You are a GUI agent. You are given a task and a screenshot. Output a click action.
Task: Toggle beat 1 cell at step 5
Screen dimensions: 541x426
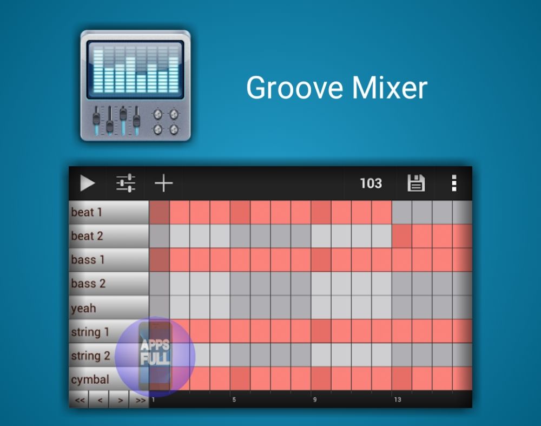click(x=240, y=212)
